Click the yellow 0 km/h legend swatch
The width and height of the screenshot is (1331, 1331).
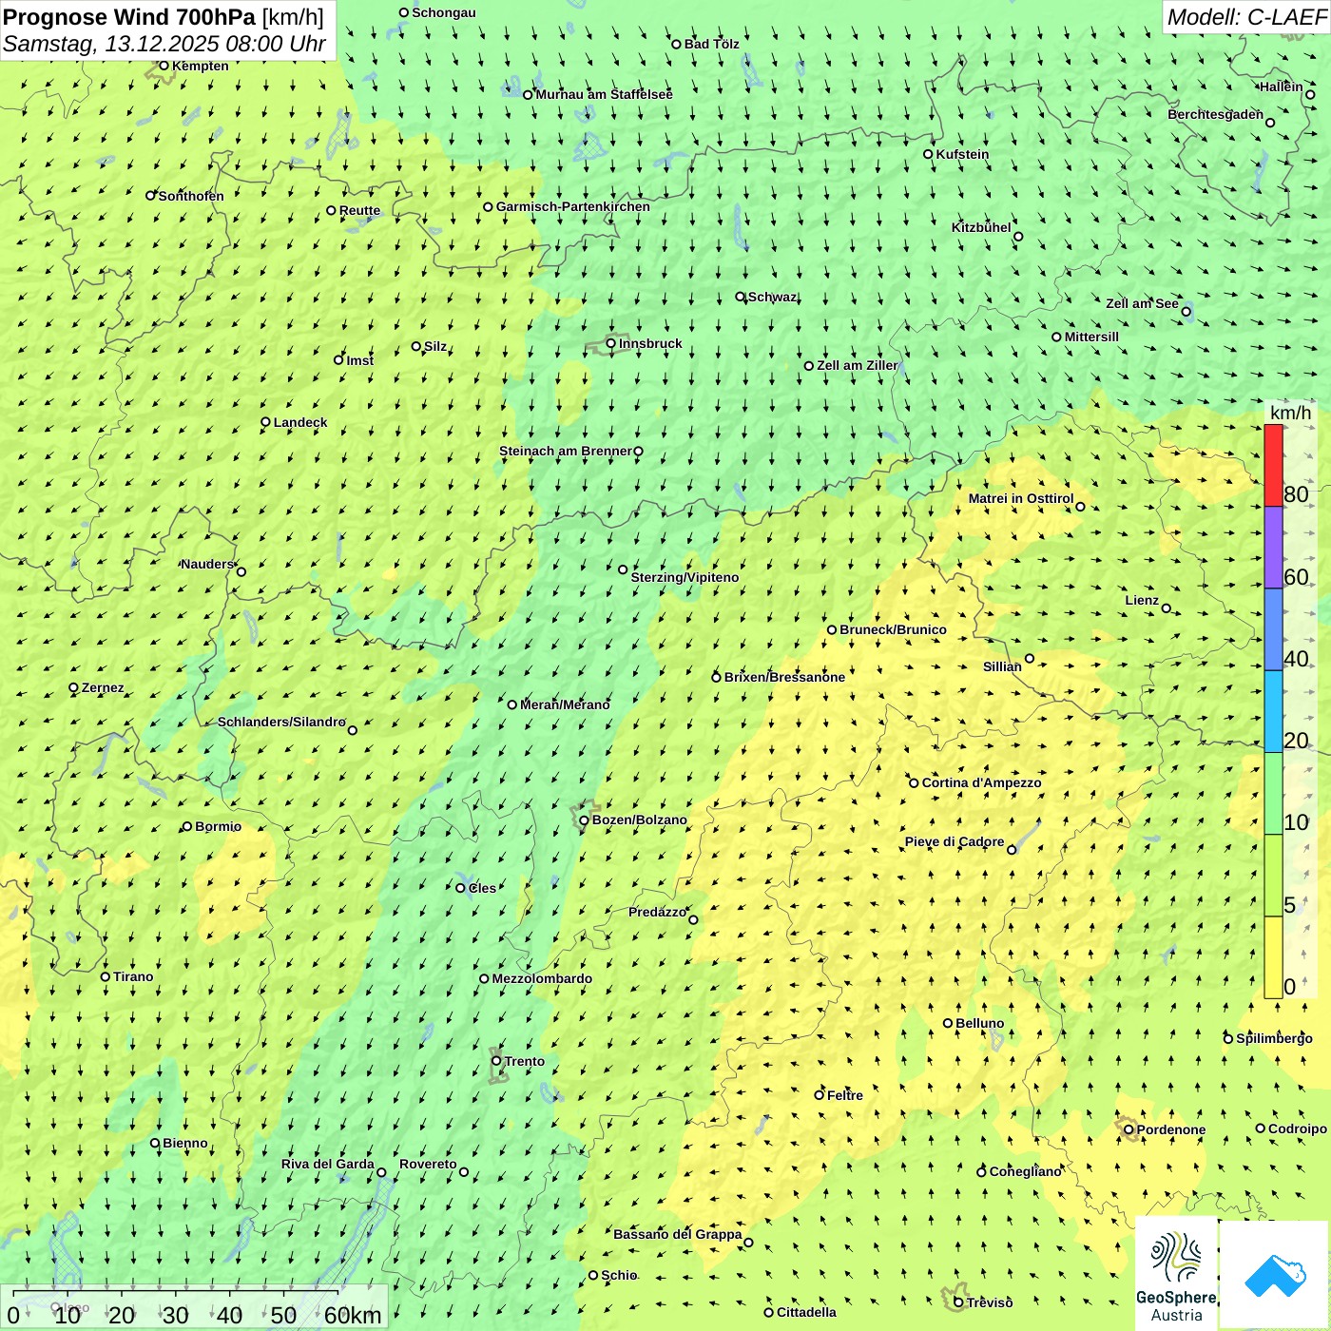(x=1273, y=957)
